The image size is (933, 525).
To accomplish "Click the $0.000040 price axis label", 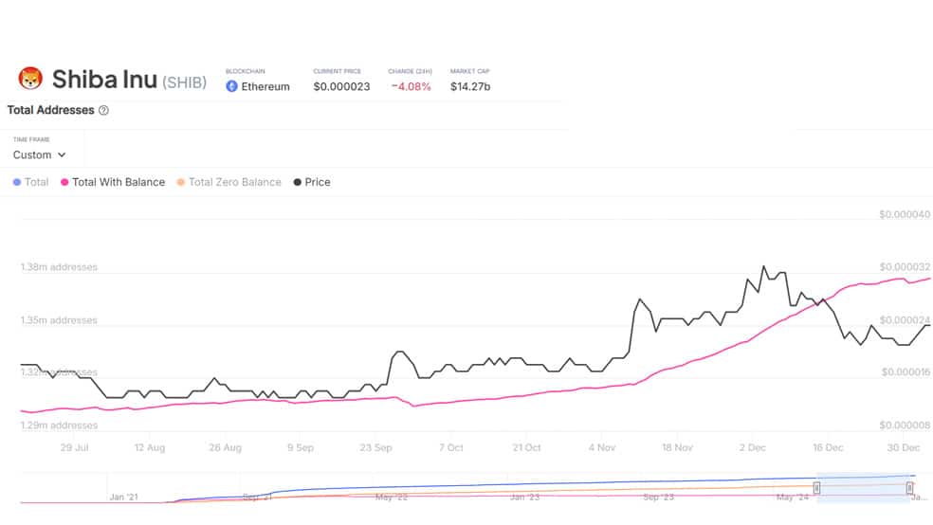I will click(905, 214).
